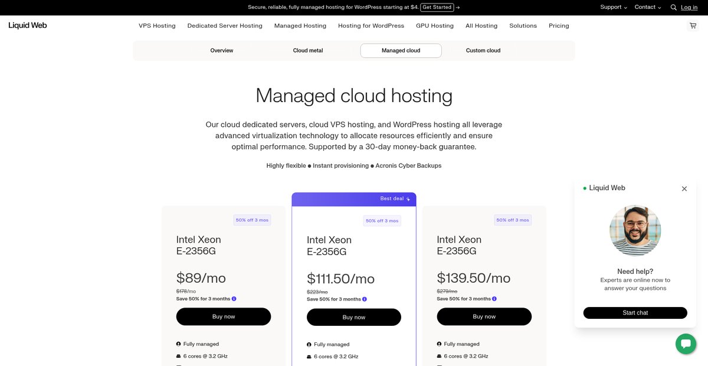Click the Log in link

pos(689,8)
